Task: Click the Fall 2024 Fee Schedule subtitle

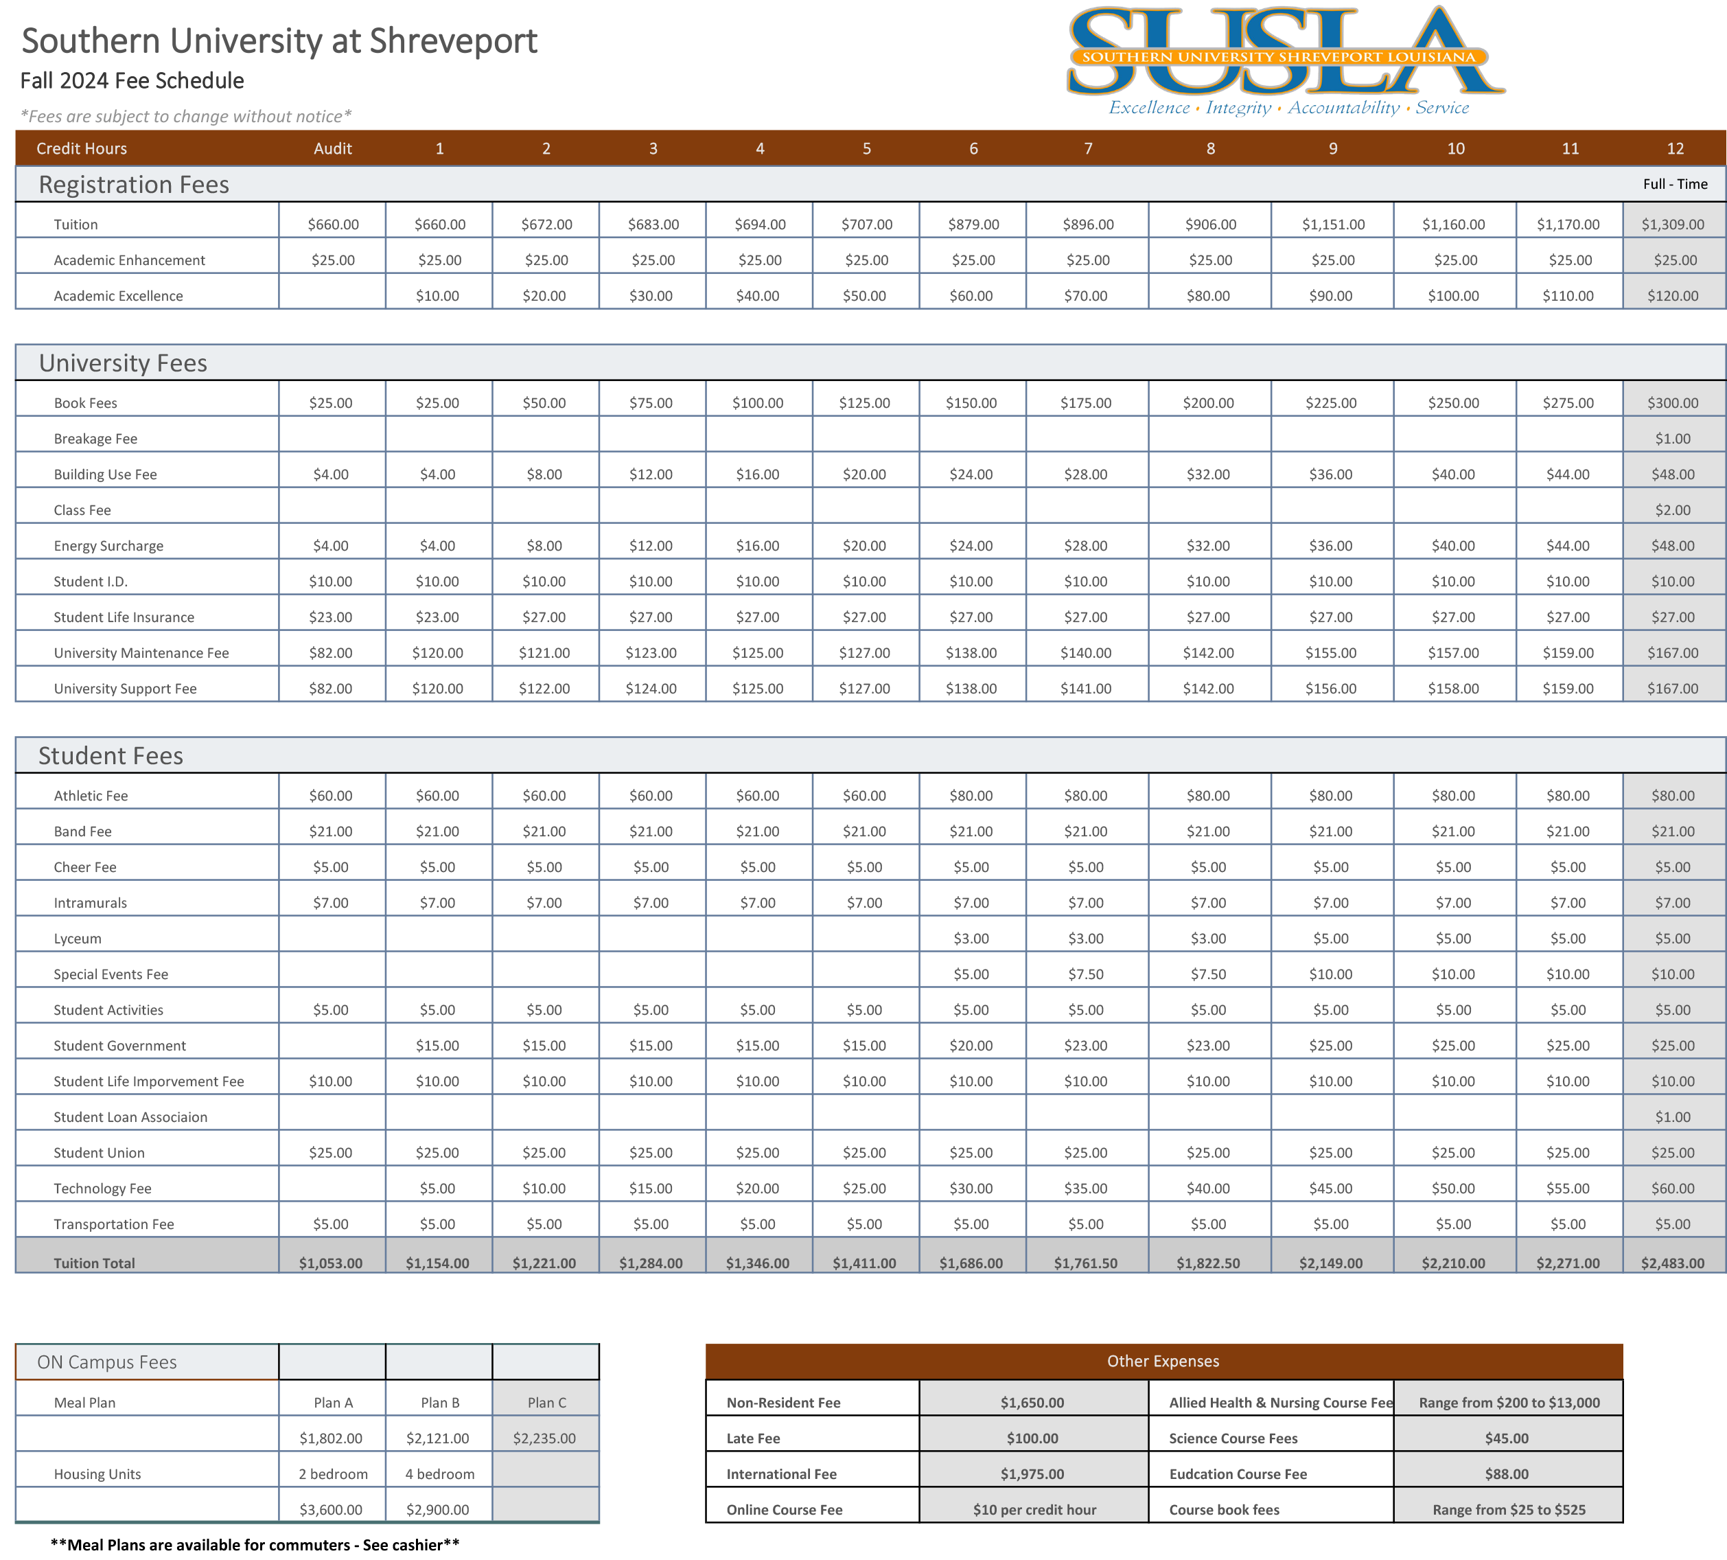Action: click(132, 80)
